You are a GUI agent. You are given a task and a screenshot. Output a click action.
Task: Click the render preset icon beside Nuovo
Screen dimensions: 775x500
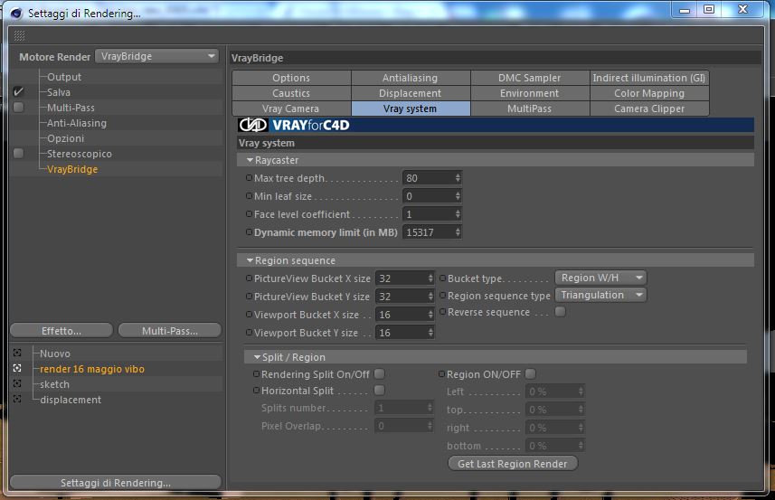click(x=17, y=353)
